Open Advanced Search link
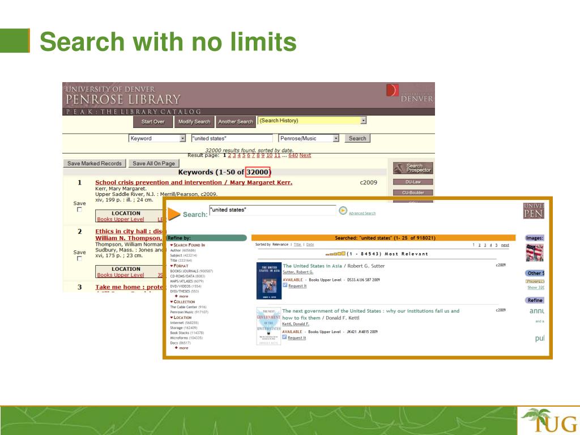The height and width of the screenshot is (435, 580). point(362,214)
